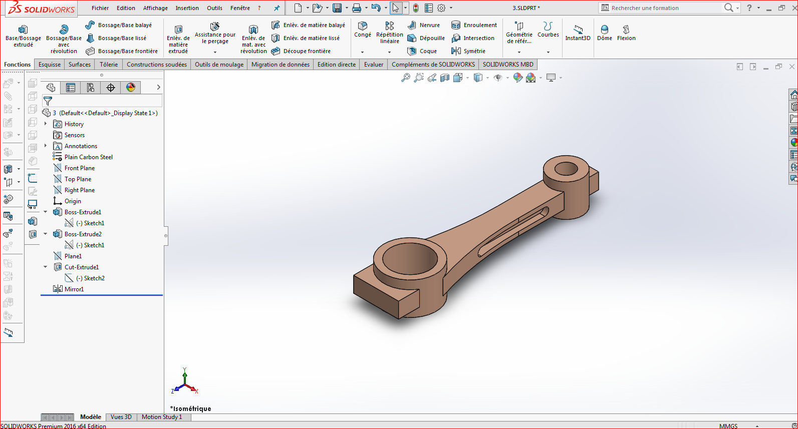Select Répétition linéaire tool
The width and height of the screenshot is (798, 429).
click(x=390, y=33)
